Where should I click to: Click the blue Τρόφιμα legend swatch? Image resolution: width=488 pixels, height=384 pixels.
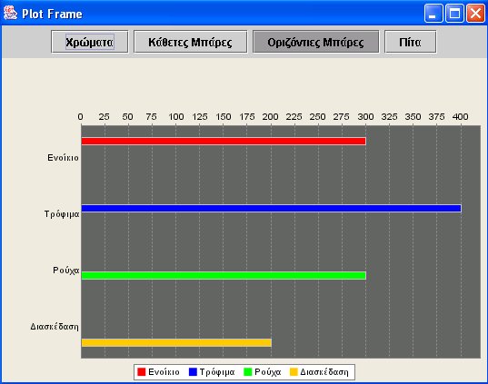click(x=193, y=372)
